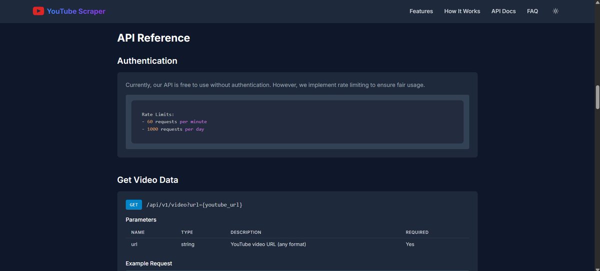Click the 'url' parameter name cell
Image resolution: width=600 pixels, height=271 pixels.
coord(134,244)
